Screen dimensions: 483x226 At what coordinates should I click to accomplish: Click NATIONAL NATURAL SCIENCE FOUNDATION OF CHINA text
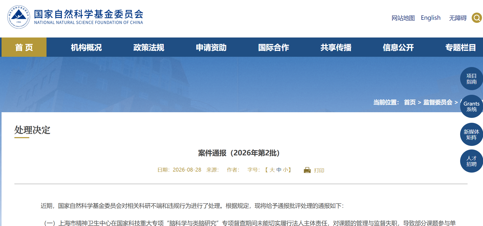point(89,23)
